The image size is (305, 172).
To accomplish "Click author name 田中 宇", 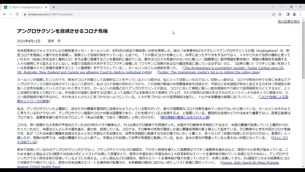I will [54, 41].
